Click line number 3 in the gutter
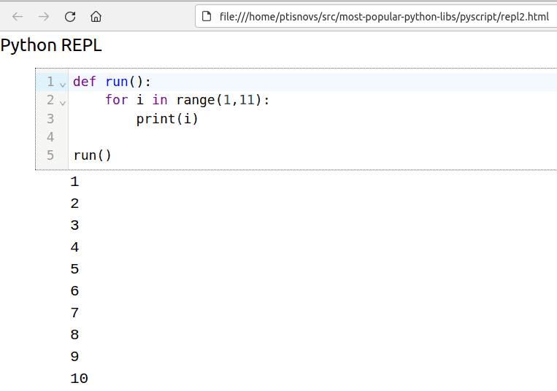 coord(50,118)
